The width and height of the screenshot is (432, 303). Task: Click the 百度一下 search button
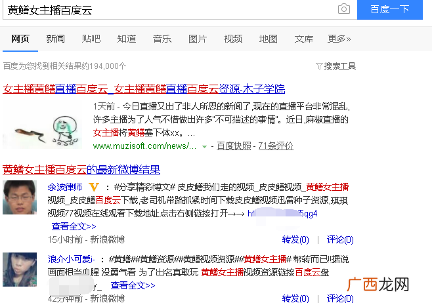[x=390, y=10]
